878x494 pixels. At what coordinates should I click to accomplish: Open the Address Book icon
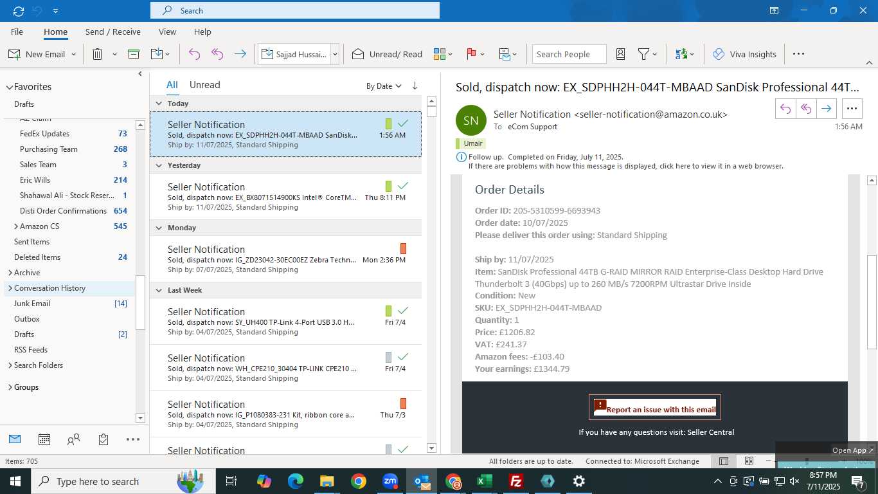[621, 54]
